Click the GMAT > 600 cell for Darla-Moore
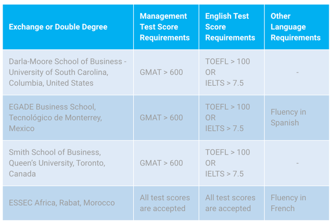333x223 pixels. tap(166, 73)
